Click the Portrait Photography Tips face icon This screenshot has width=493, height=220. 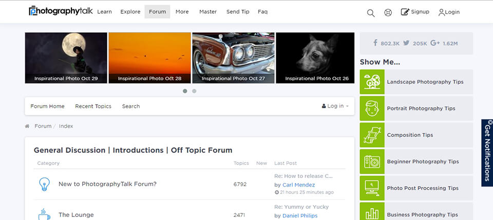[x=372, y=109]
